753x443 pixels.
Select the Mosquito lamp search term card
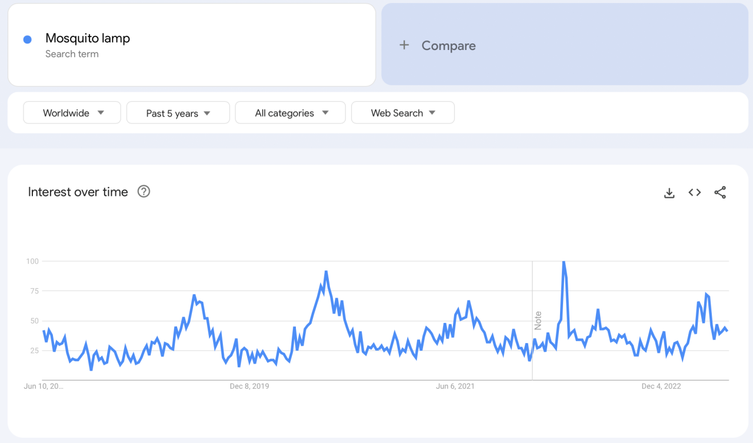[x=191, y=44]
